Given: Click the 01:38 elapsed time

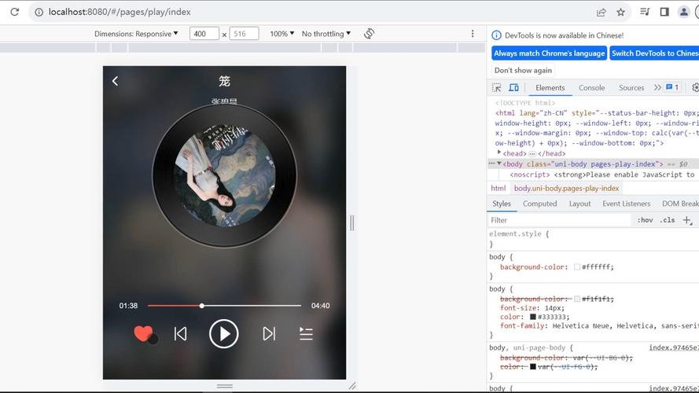Looking at the screenshot, I should click(x=128, y=306).
